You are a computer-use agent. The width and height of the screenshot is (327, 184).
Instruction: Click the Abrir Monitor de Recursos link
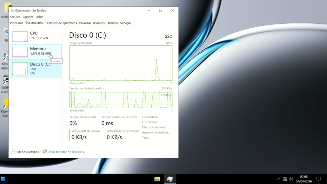click(x=66, y=152)
